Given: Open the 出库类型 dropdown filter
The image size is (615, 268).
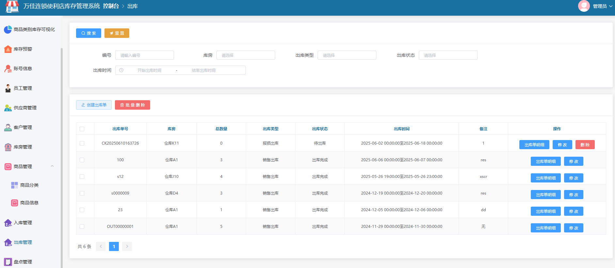Looking at the screenshot, I should [x=347, y=55].
